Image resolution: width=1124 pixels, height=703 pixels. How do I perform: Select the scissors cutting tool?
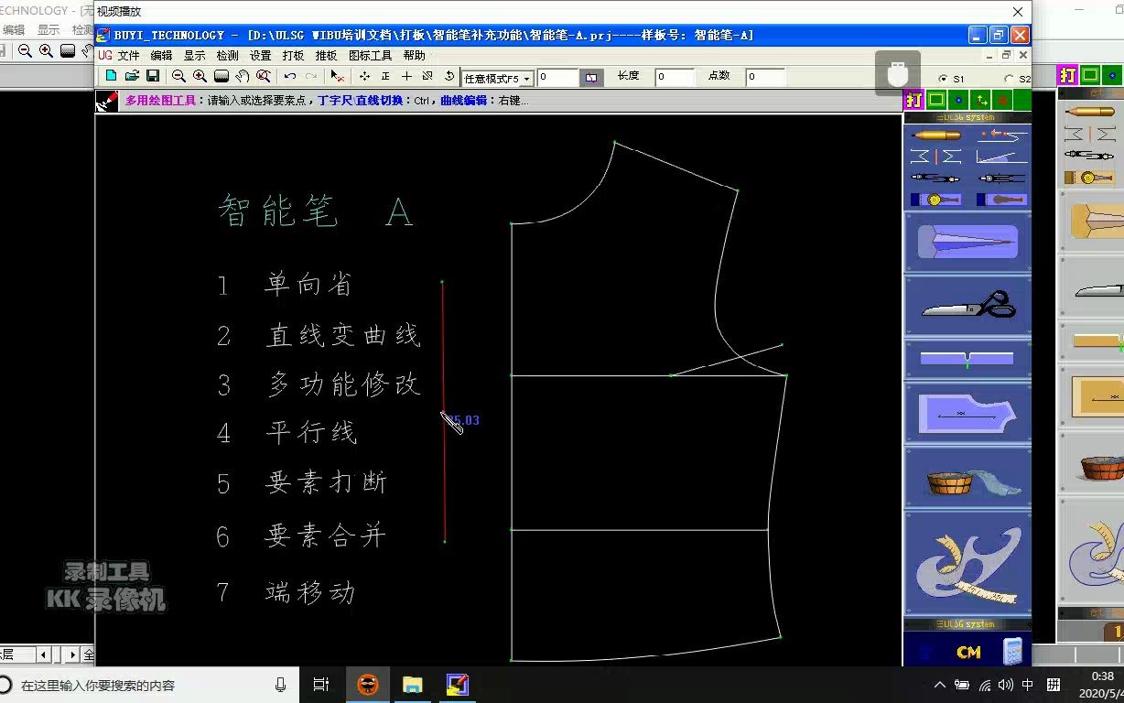pos(968,303)
